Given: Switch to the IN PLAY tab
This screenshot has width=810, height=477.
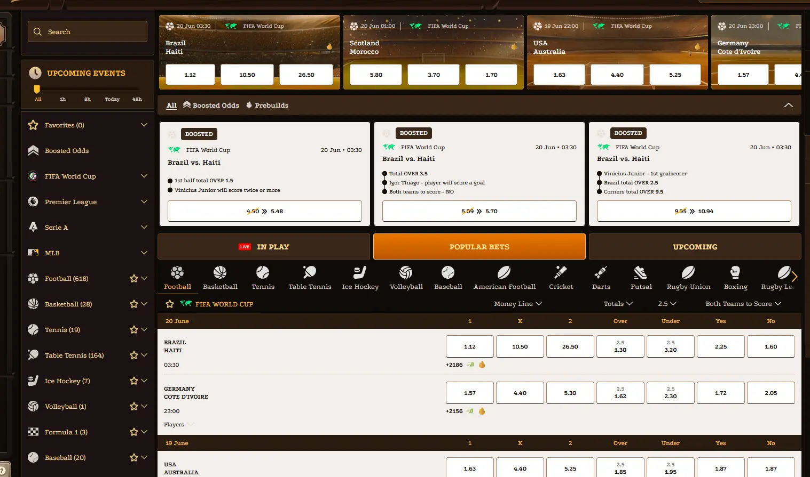Looking at the screenshot, I should [x=264, y=247].
